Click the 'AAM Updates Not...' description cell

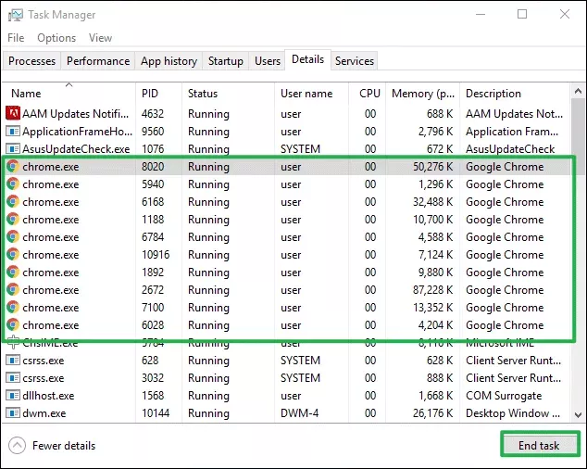tap(514, 114)
